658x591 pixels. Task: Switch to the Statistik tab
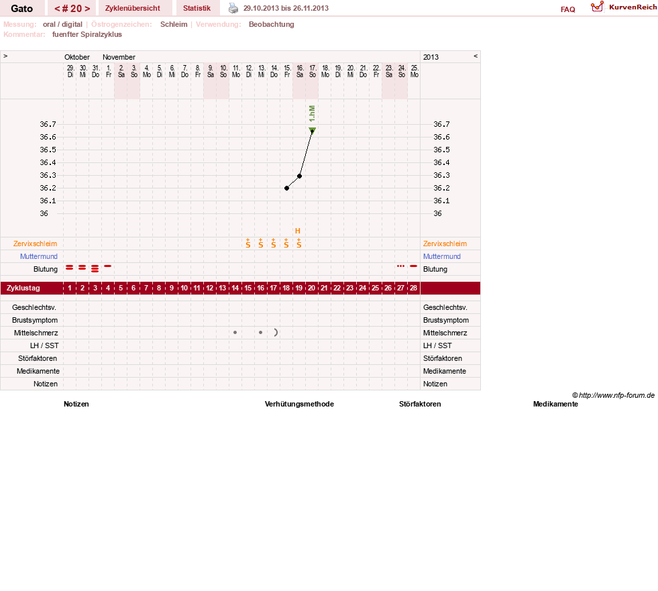pos(197,9)
